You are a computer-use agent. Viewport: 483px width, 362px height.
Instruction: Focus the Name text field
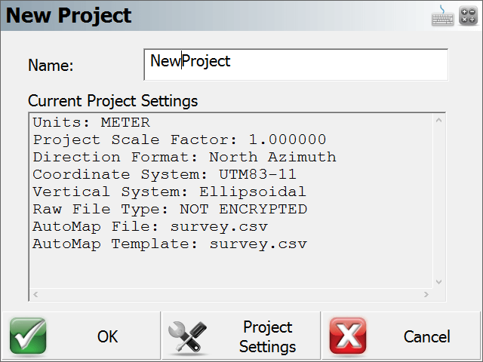pos(296,65)
